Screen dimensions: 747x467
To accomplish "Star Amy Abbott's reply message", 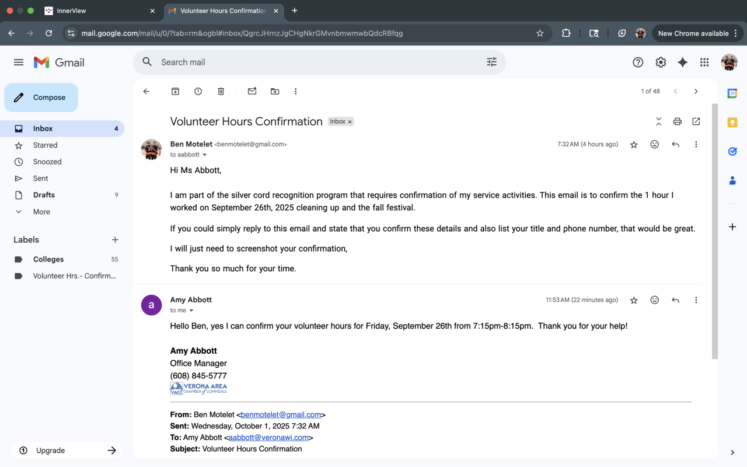I will (x=634, y=300).
